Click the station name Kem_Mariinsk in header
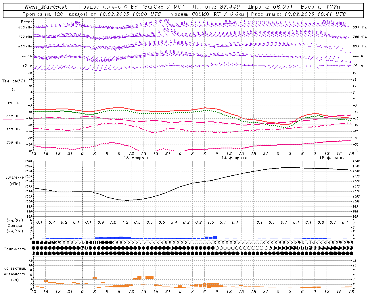Image resolution: width=368 pixels, height=294 pixels. coord(46,7)
